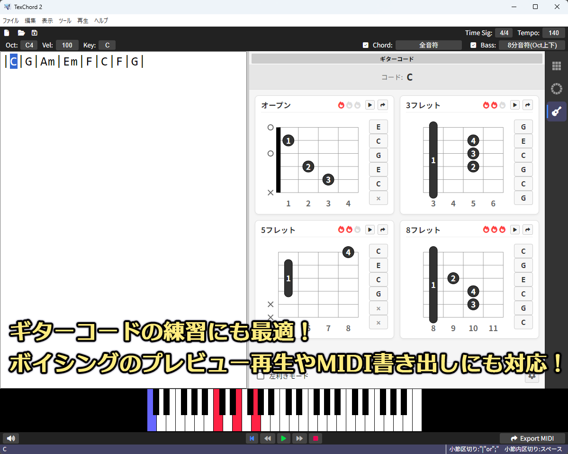
Task: Open the Oct C4 dropdown
Action: click(29, 46)
